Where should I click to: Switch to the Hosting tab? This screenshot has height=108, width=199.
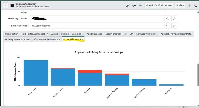[x=65, y=34]
